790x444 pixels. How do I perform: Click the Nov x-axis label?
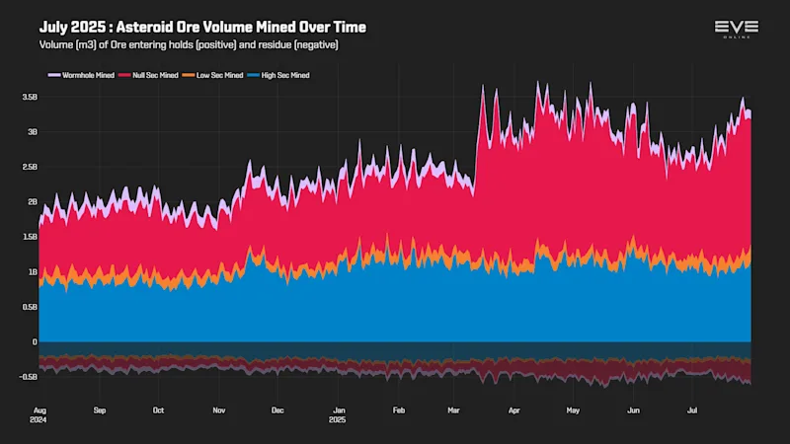click(218, 410)
